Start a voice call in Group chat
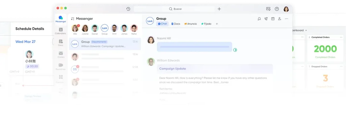 [266, 19]
